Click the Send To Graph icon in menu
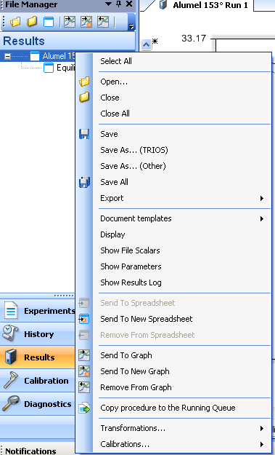 (84, 355)
